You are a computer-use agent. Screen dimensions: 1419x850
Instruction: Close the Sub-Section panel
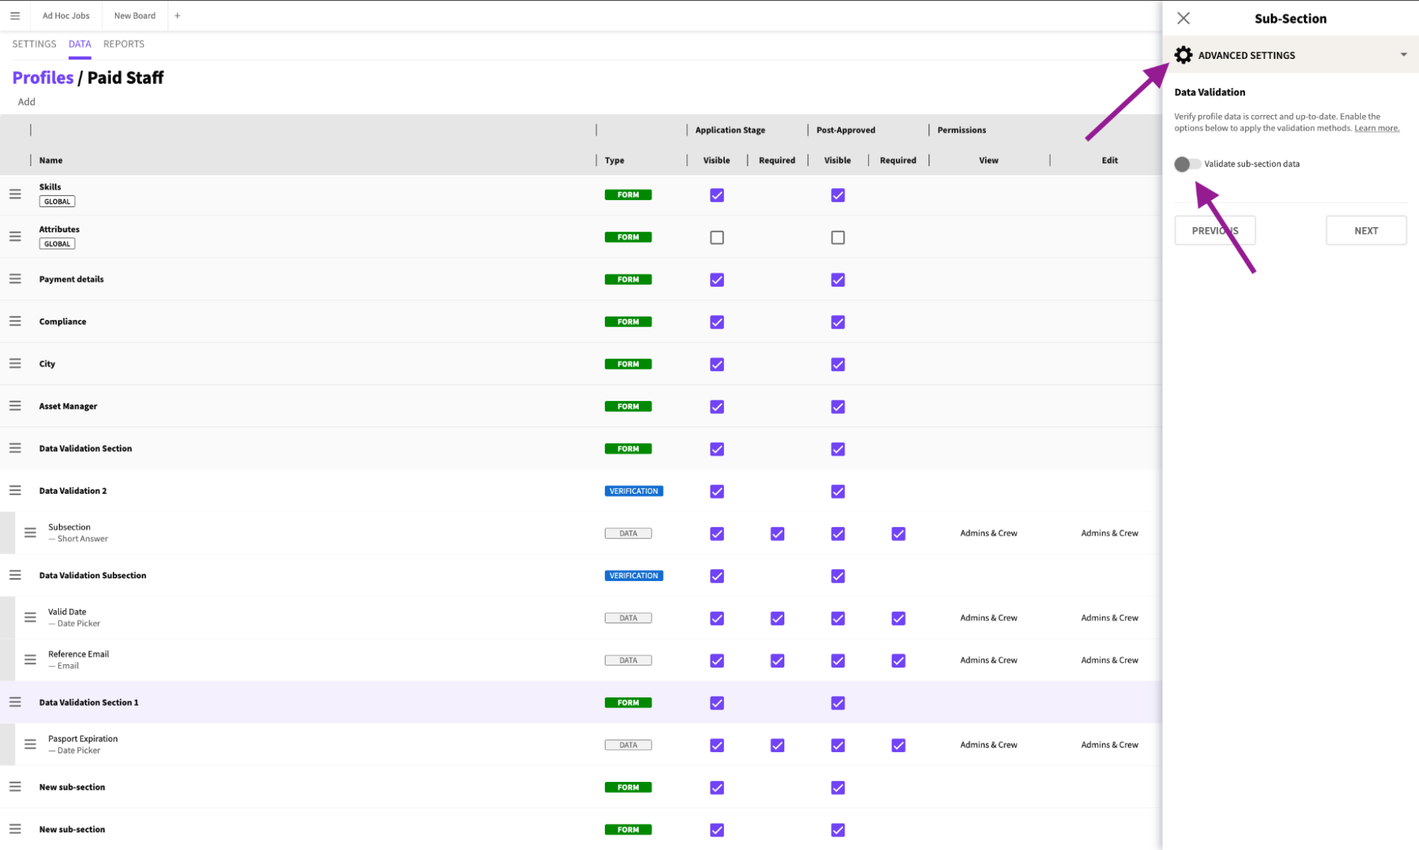(1183, 18)
